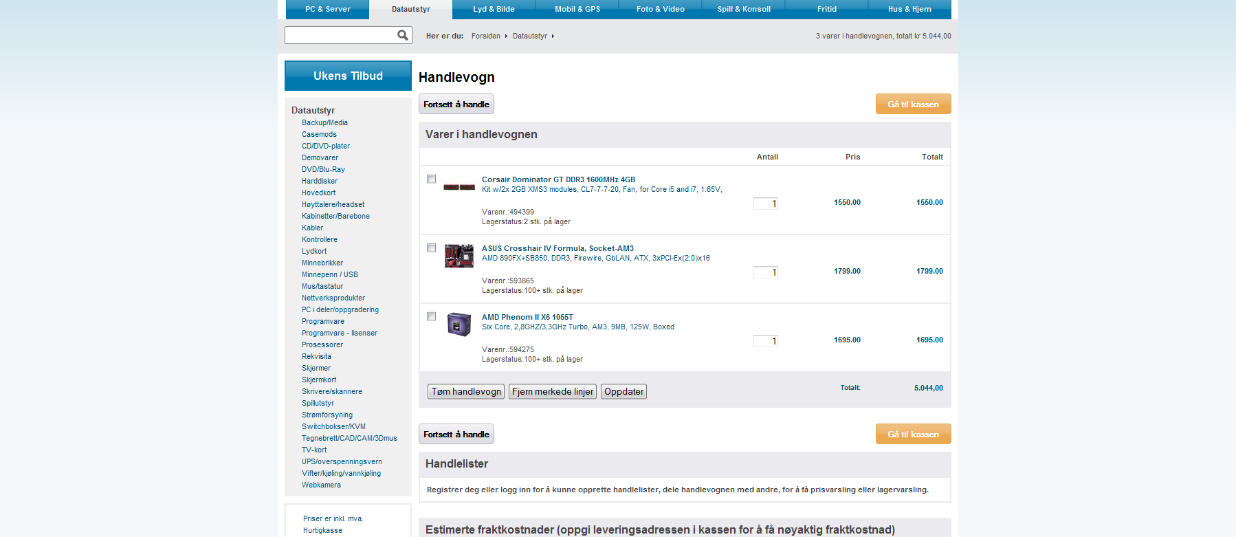Check the Corsair Dominator GT row checkbox

pos(432,179)
